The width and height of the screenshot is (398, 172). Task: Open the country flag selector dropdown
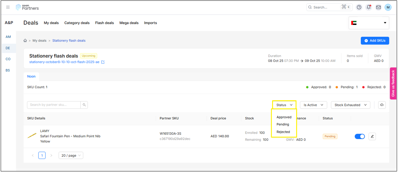click(369, 23)
